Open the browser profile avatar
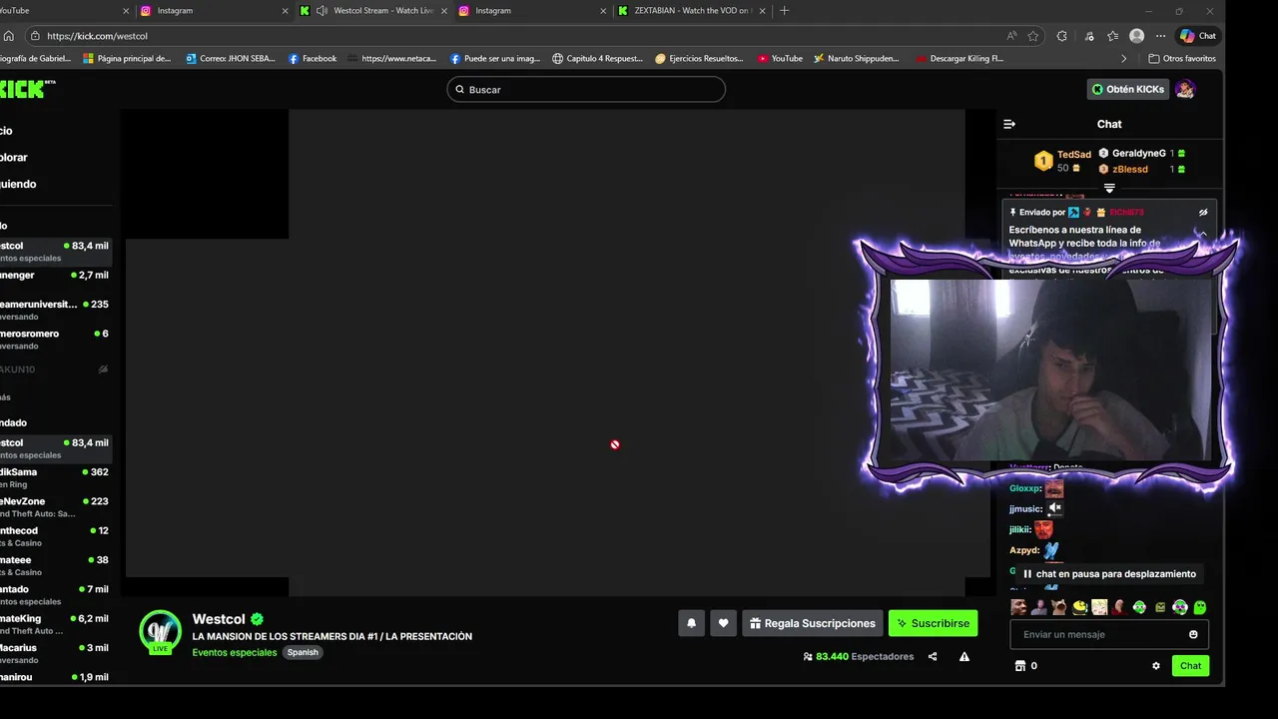 pyautogui.click(x=1136, y=36)
